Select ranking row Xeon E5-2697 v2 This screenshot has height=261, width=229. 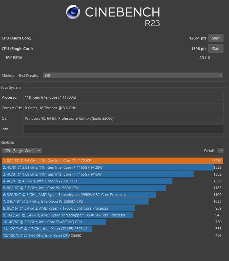click(112, 229)
